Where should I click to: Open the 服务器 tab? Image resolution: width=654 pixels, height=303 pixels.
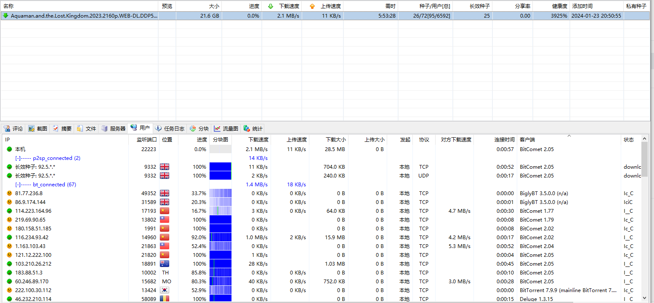(113, 128)
